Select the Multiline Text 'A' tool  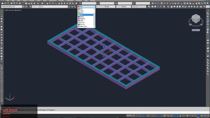point(2,59)
